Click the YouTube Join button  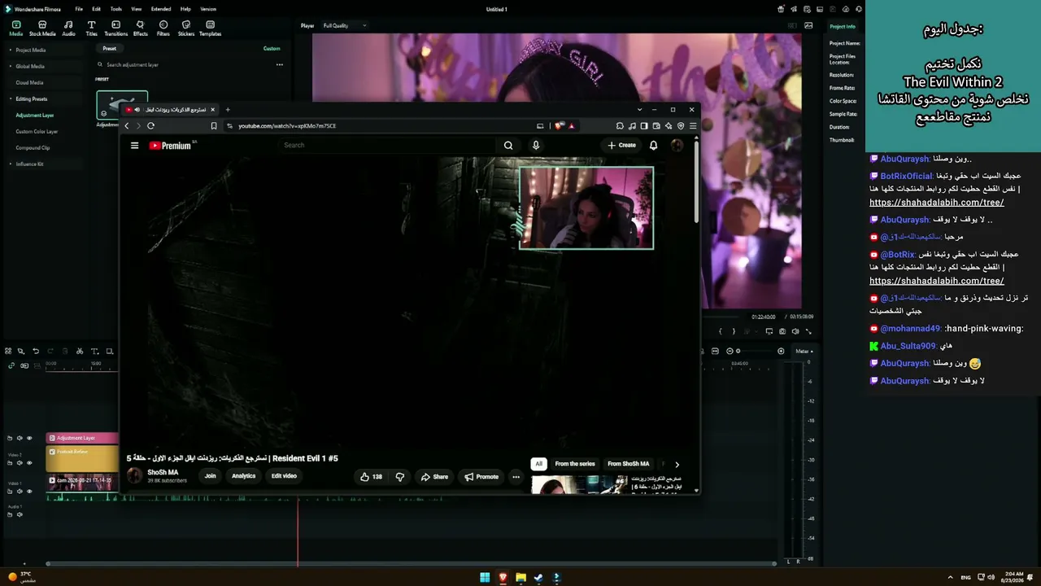(x=210, y=476)
